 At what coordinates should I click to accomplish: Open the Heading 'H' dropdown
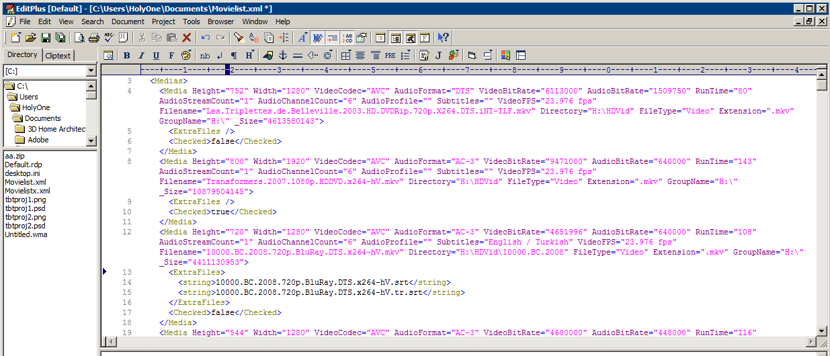[249, 55]
